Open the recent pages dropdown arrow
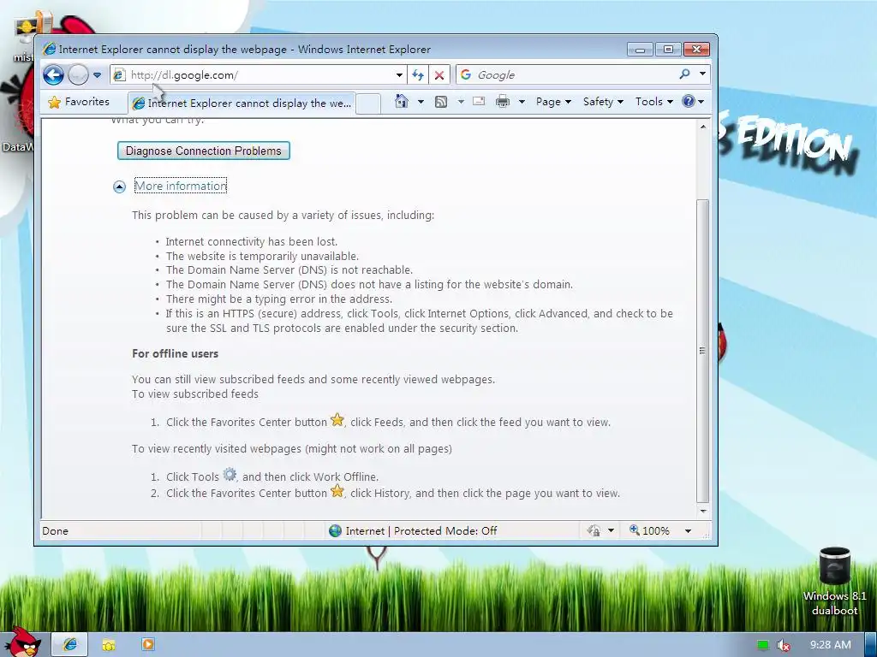 (97, 75)
